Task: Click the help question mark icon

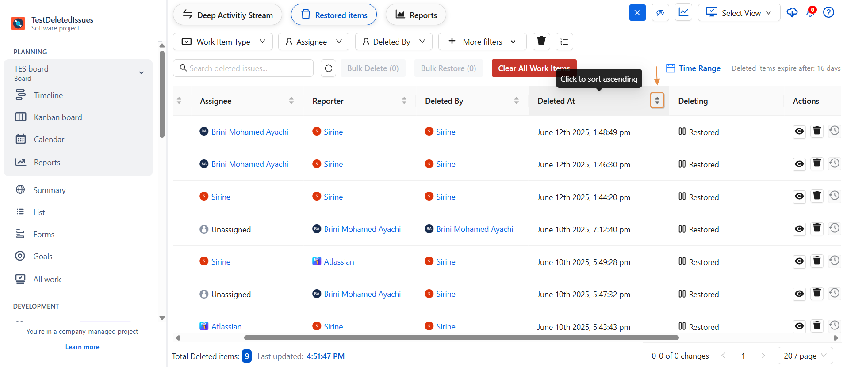Action: 828,12
